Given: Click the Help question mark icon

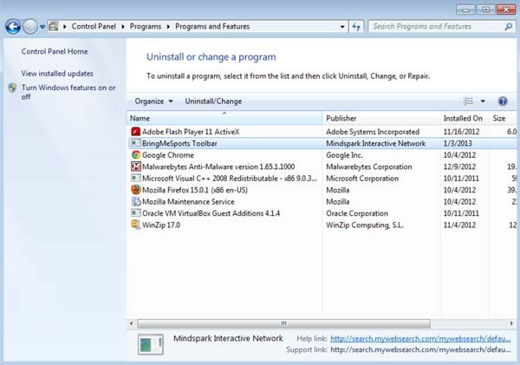Looking at the screenshot, I should [x=503, y=101].
